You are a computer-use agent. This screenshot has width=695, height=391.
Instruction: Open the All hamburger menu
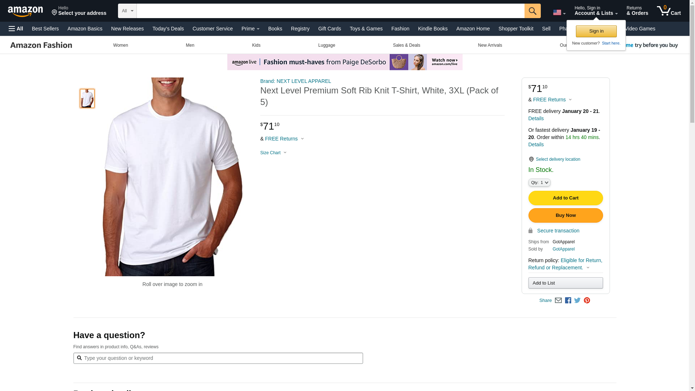[x=16, y=29]
